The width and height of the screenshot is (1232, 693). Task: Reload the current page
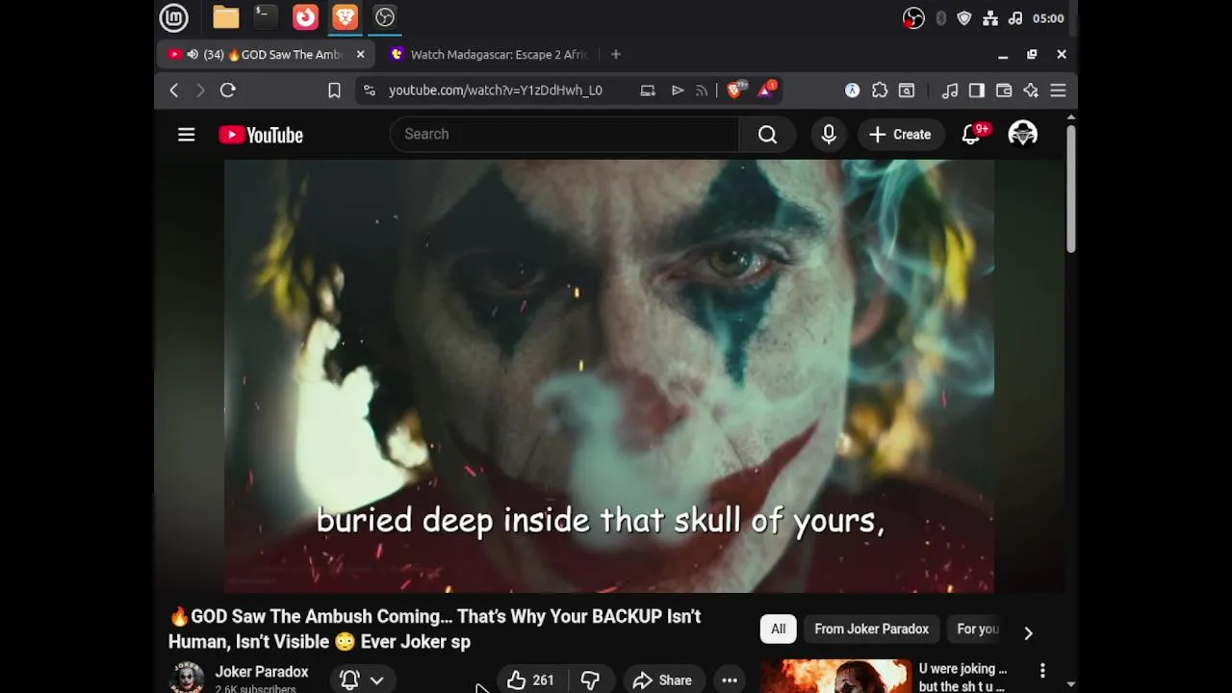tap(228, 90)
